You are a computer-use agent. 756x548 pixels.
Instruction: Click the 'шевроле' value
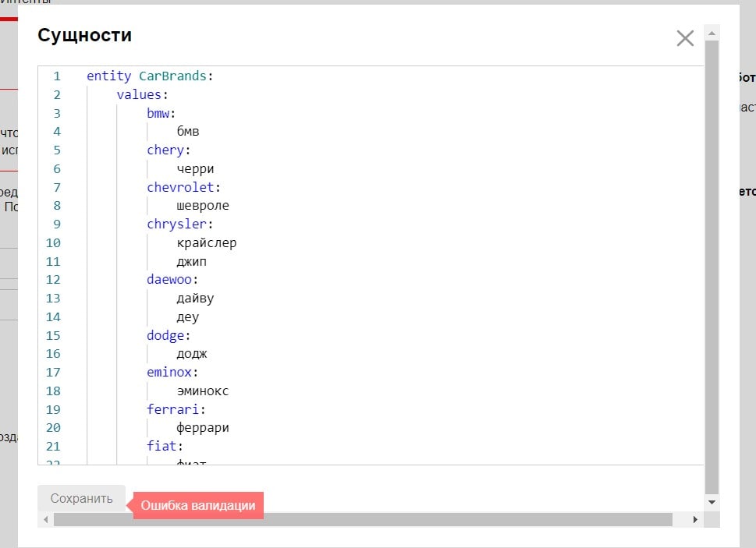coord(203,206)
